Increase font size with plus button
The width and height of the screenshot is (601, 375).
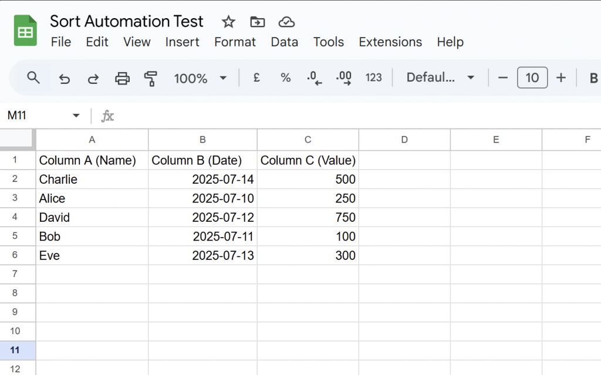[561, 77]
